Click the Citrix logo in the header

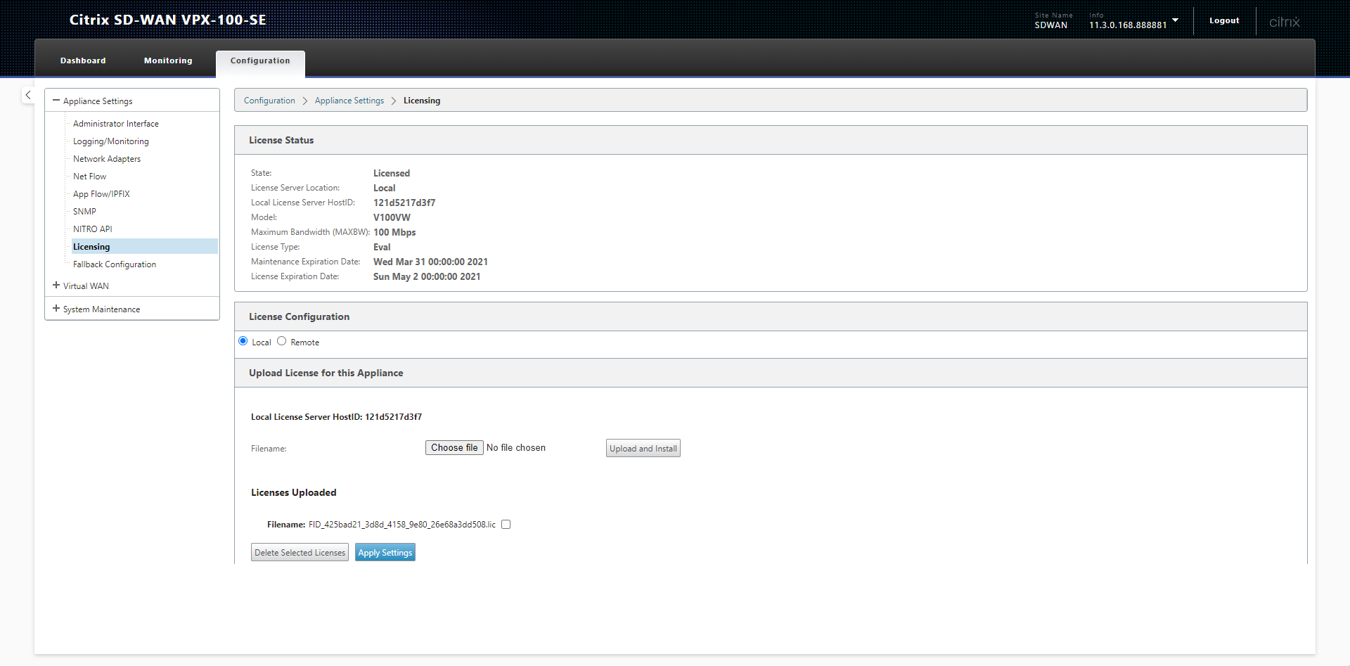click(x=1284, y=22)
